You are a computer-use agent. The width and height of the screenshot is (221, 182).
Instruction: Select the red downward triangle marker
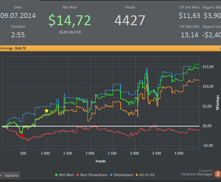[x=22, y=136]
